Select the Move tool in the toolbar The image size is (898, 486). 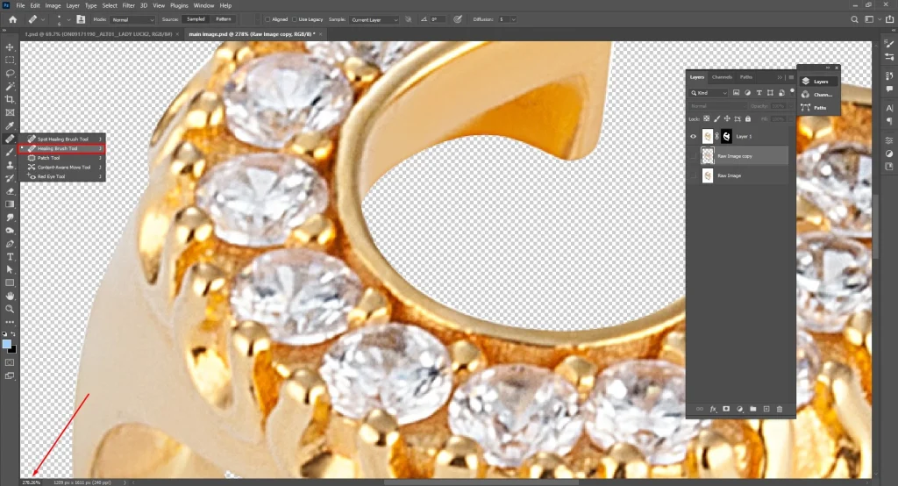[x=10, y=47]
